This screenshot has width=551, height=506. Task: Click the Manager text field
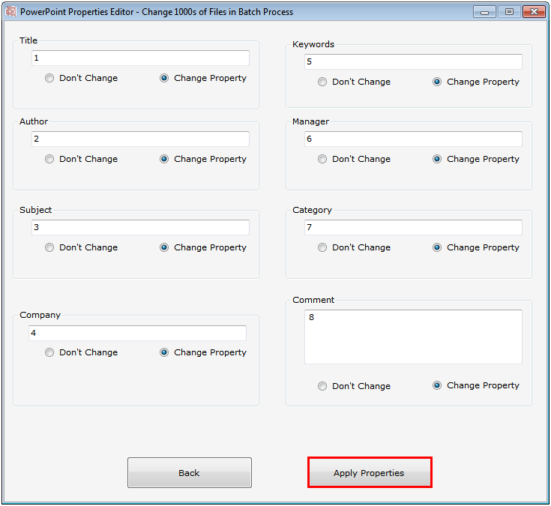coord(413,139)
